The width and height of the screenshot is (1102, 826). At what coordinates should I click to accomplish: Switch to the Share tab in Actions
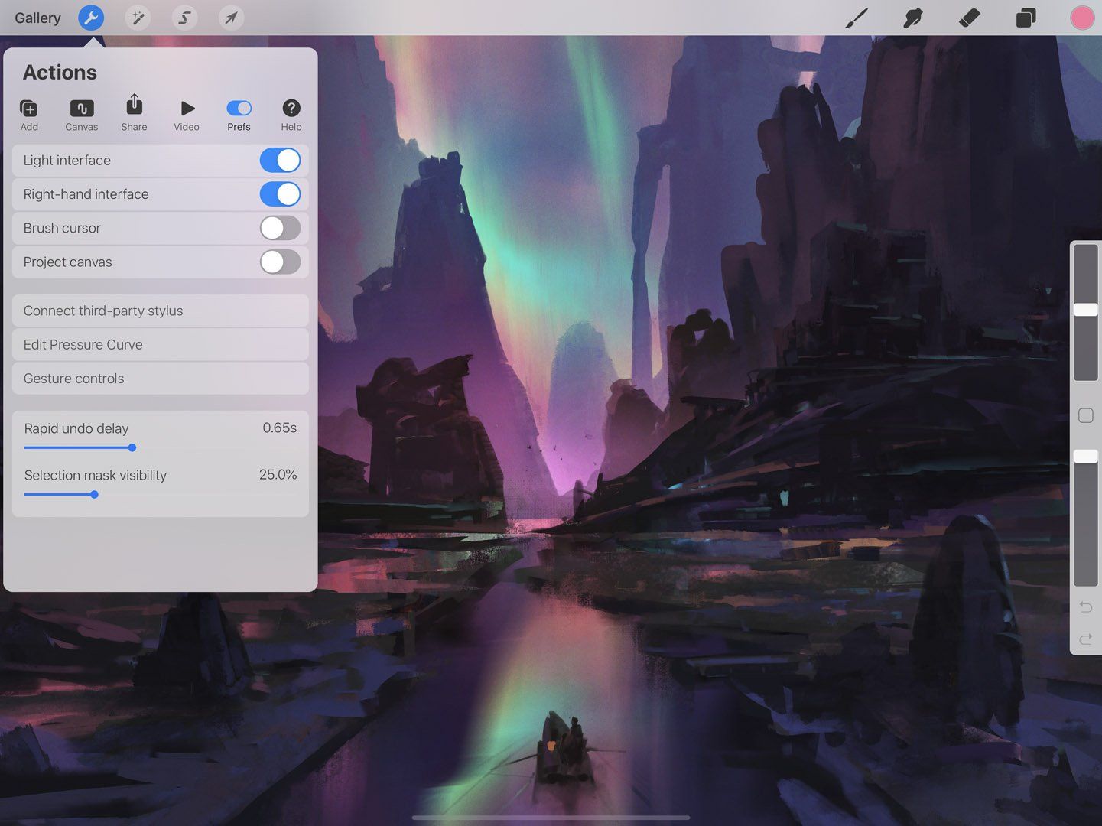(134, 113)
